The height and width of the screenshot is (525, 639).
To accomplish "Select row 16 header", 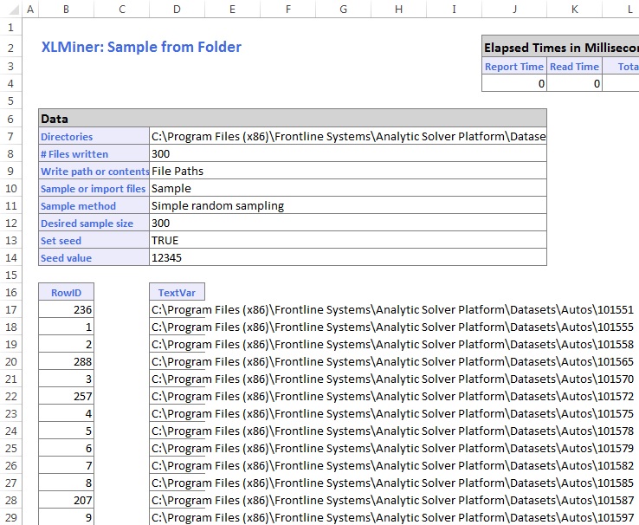I will (x=10, y=292).
